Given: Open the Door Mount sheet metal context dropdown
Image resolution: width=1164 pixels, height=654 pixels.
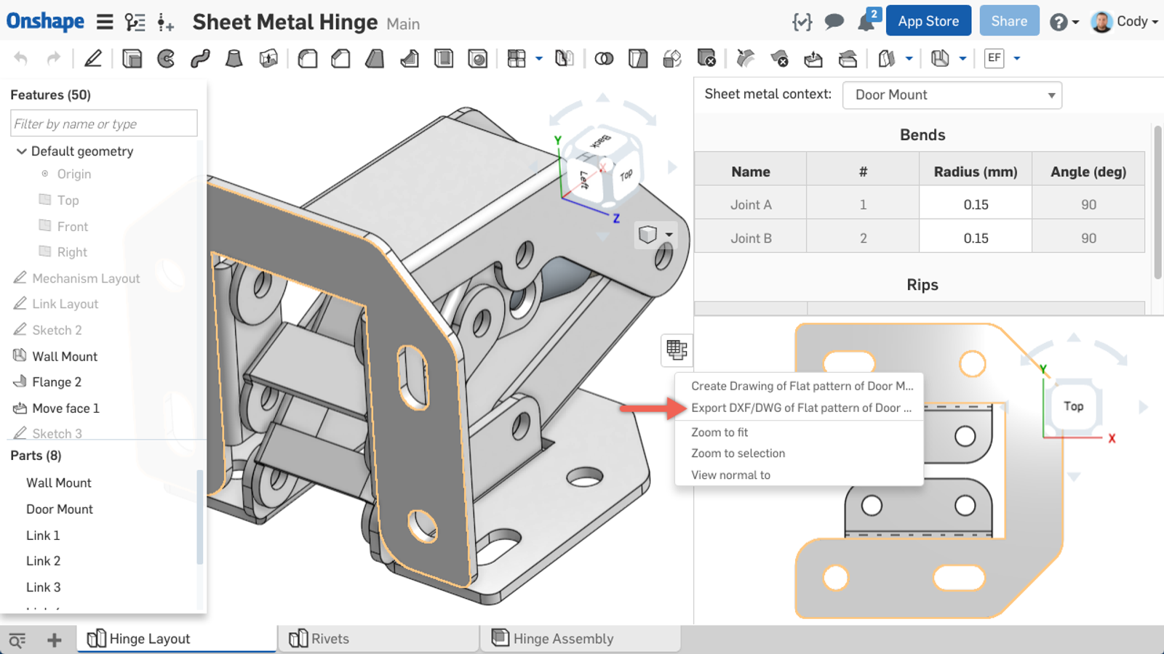Looking at the screenshot, I should coord(952,95).
